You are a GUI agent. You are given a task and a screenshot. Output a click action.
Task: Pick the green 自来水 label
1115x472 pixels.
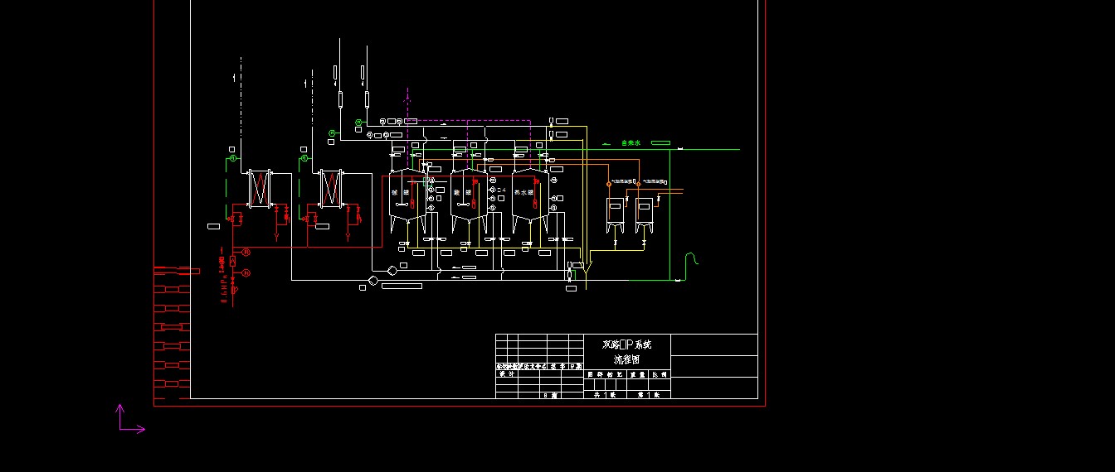(x=631, y=143)
